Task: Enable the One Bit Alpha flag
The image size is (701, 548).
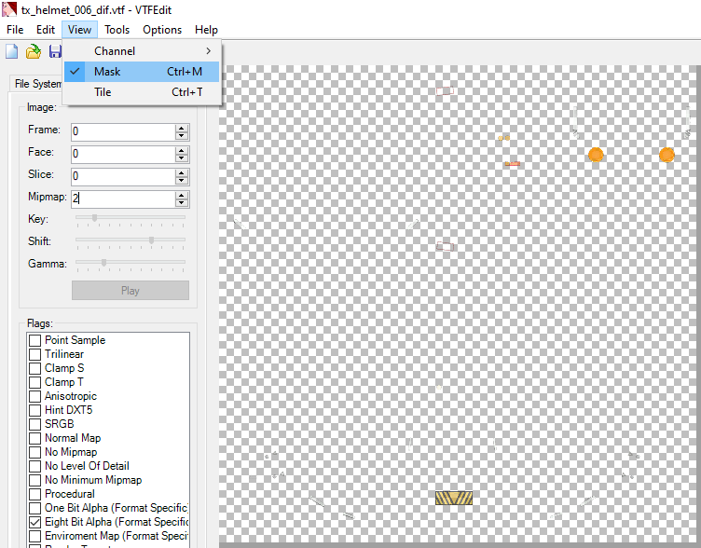Action: (34, 508)
